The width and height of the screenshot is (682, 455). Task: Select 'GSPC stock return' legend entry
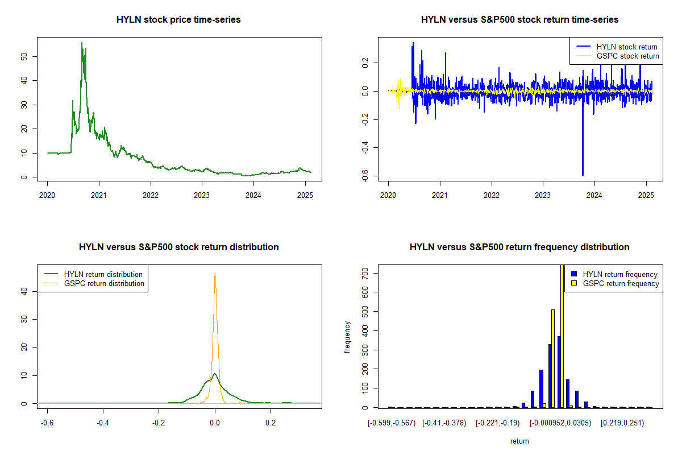tap(627, 56)
